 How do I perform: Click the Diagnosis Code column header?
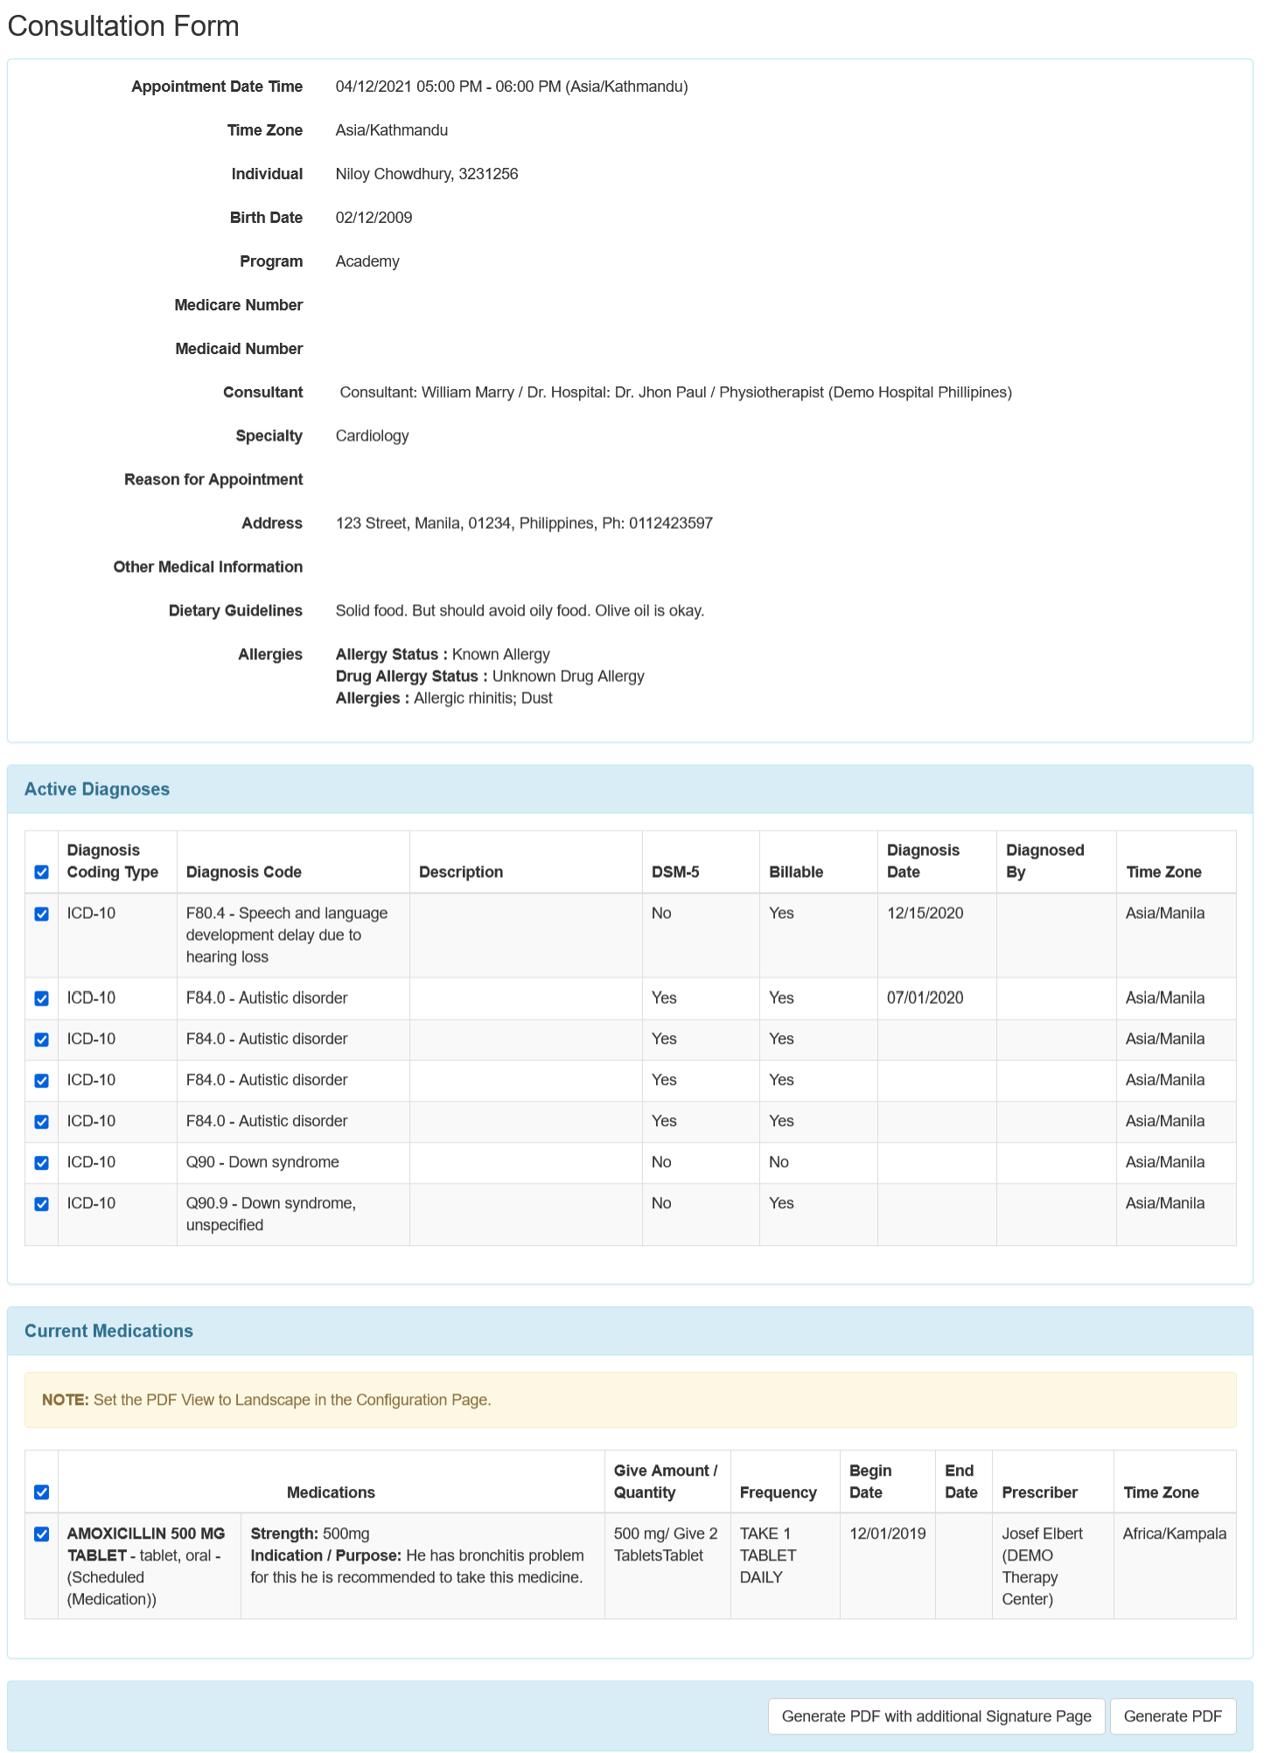pos(244,872)
